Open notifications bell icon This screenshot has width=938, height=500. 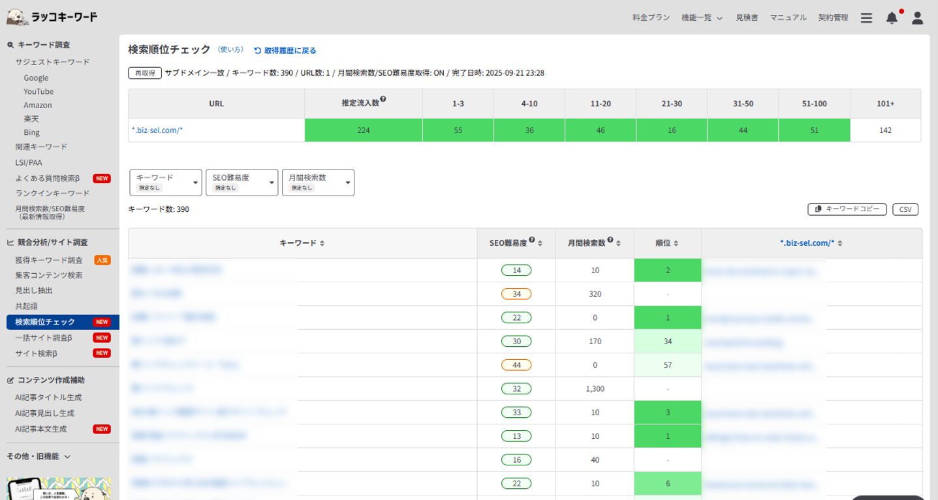pos(892,18)
